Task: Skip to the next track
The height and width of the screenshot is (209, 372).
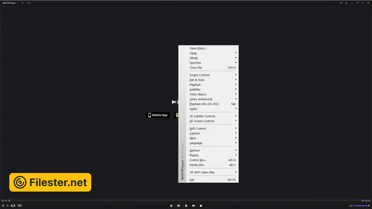Action: point(194,206)
